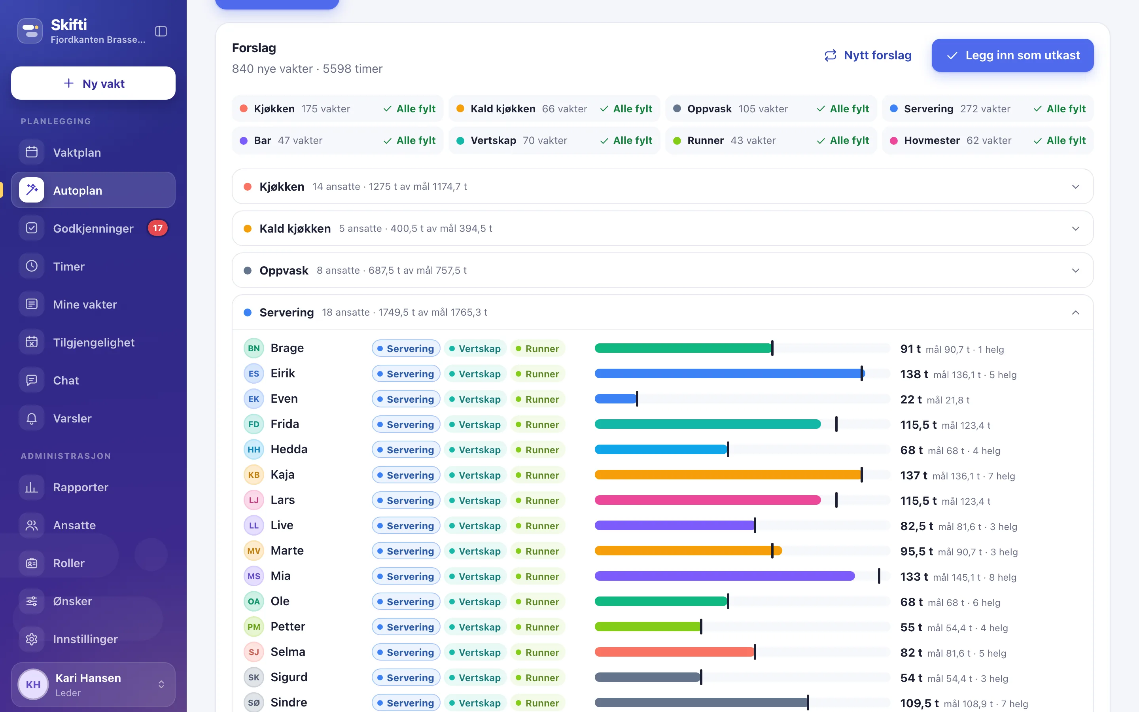Screen dimensions: 1139x712
Task: Open the Kari Hansen account switcher
Action: coord(93,684)
